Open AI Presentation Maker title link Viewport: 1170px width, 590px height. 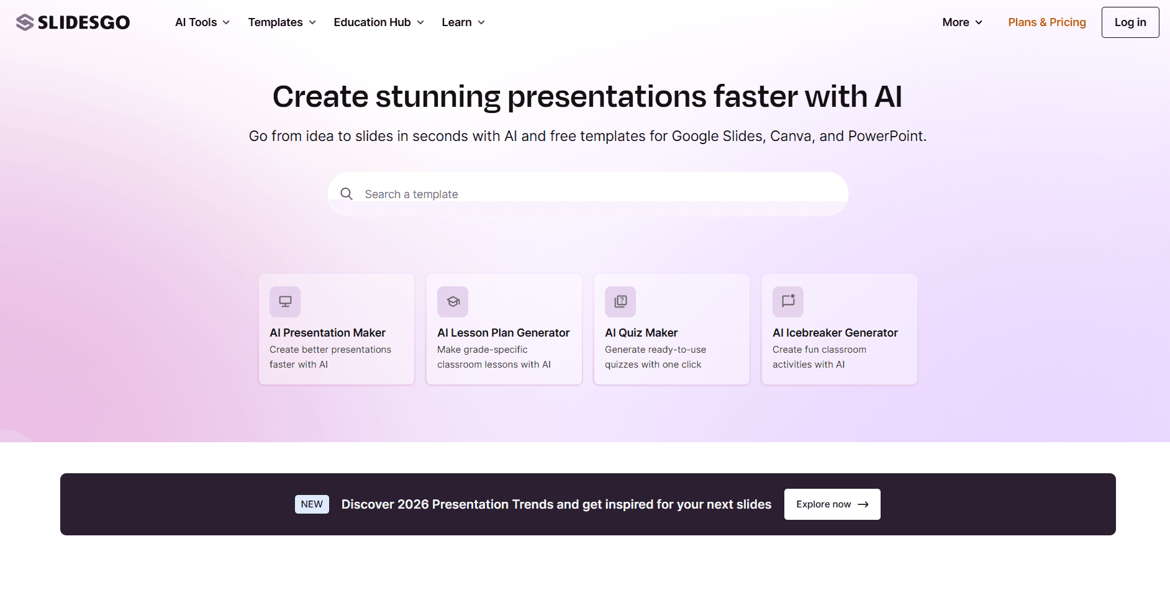click(327, 333)
